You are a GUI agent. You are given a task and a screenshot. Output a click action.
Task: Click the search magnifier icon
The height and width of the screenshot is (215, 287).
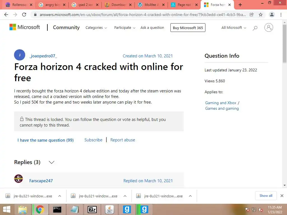click(x=255, y=28)
